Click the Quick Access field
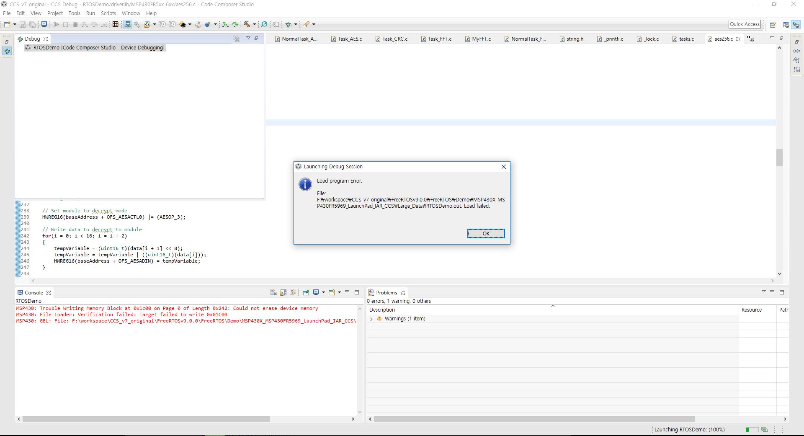Screen dimensions: 804x436 [x=745, y=24]
